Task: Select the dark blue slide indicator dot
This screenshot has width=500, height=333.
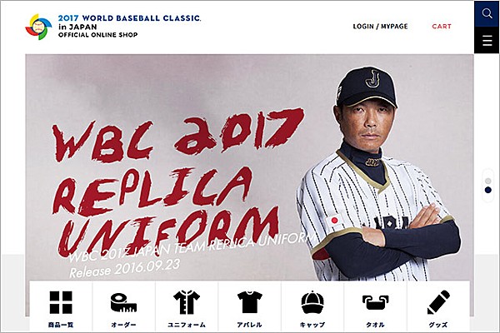Action: pyautogui.click(x=487, y=190)
